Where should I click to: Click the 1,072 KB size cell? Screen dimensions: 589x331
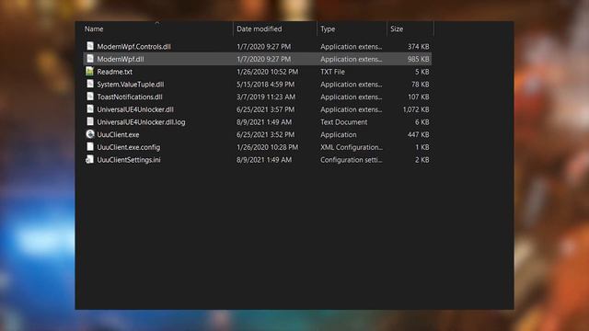click(x=416, y=109)
